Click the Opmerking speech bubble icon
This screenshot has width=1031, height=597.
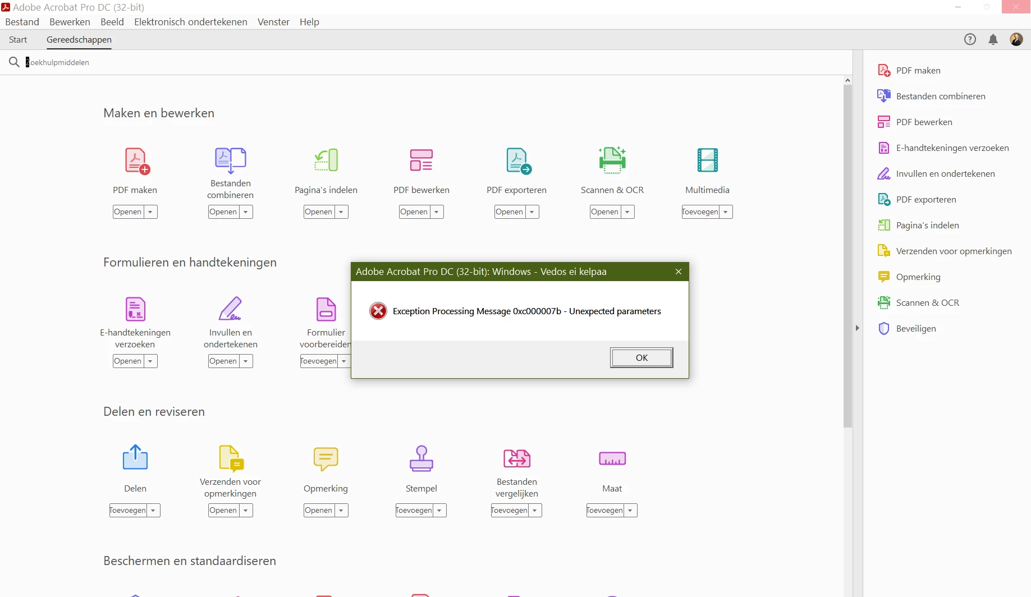tap(326, 458)
